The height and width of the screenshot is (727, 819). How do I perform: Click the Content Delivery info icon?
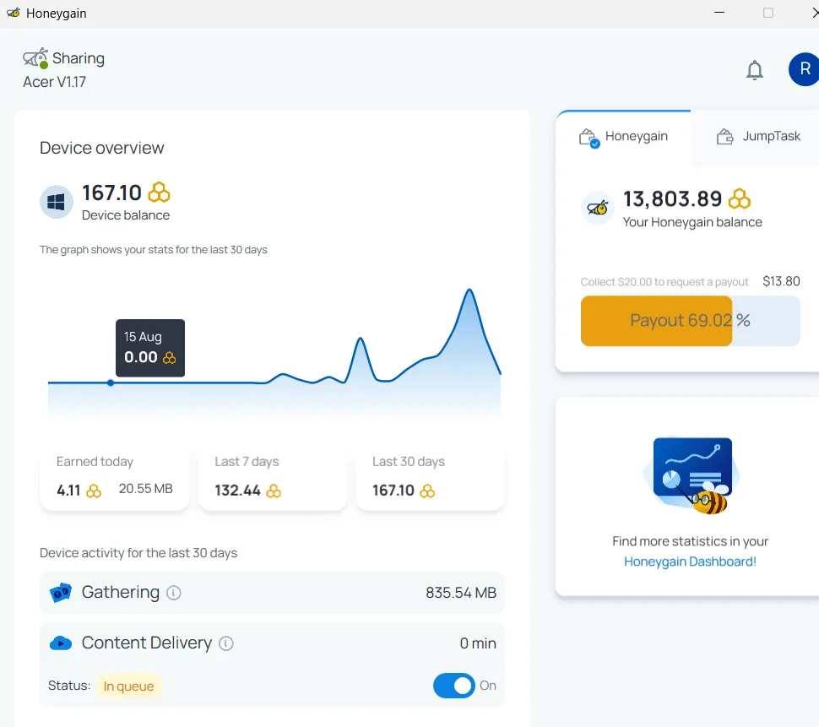tap(225, 643)
